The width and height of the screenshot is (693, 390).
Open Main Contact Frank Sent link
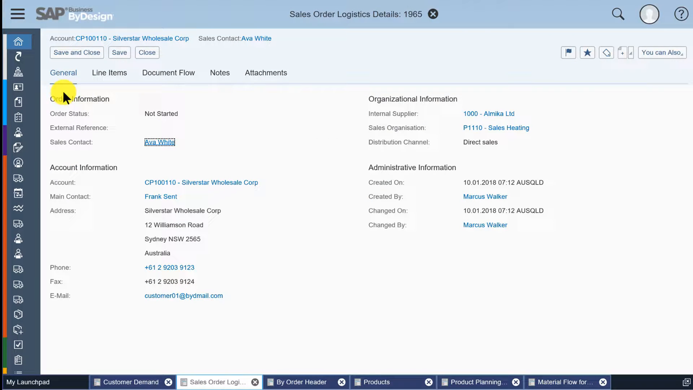[x=161, y=197]
